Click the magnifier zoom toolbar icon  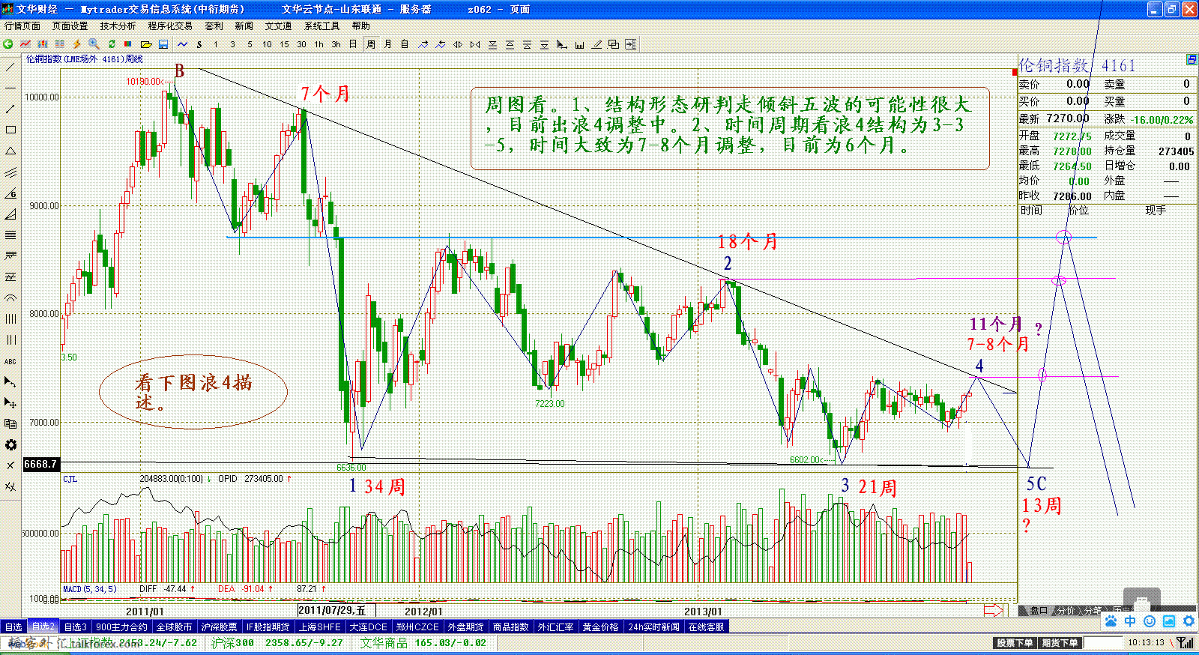coord(94,44)
